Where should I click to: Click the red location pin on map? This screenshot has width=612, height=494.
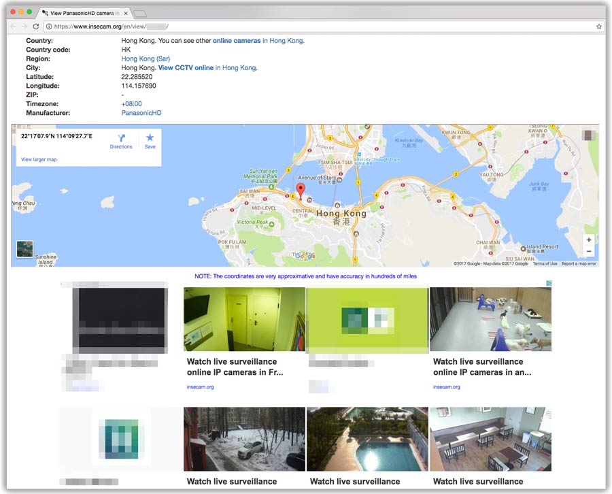[x=302, y=190]
